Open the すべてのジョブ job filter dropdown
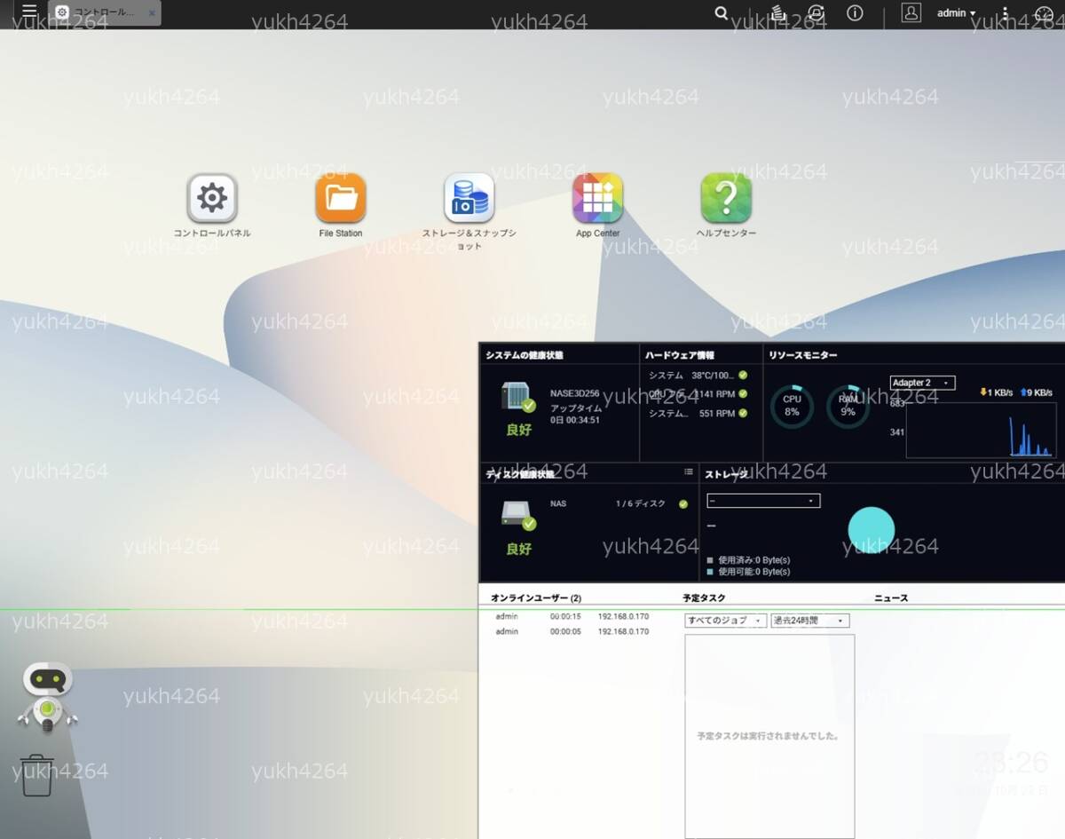The height and width of the screenshot is (839, 1065). [725, 621]
